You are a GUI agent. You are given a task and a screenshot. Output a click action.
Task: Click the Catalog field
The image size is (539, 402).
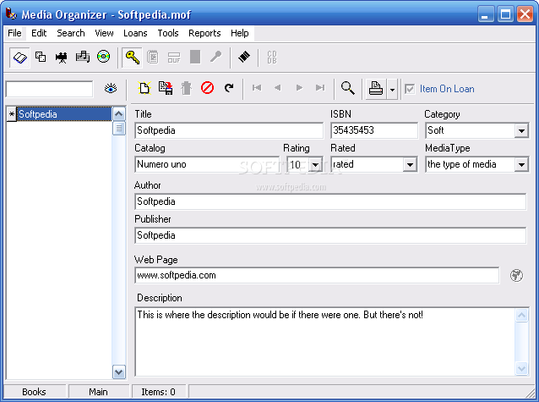coord(207,164)
